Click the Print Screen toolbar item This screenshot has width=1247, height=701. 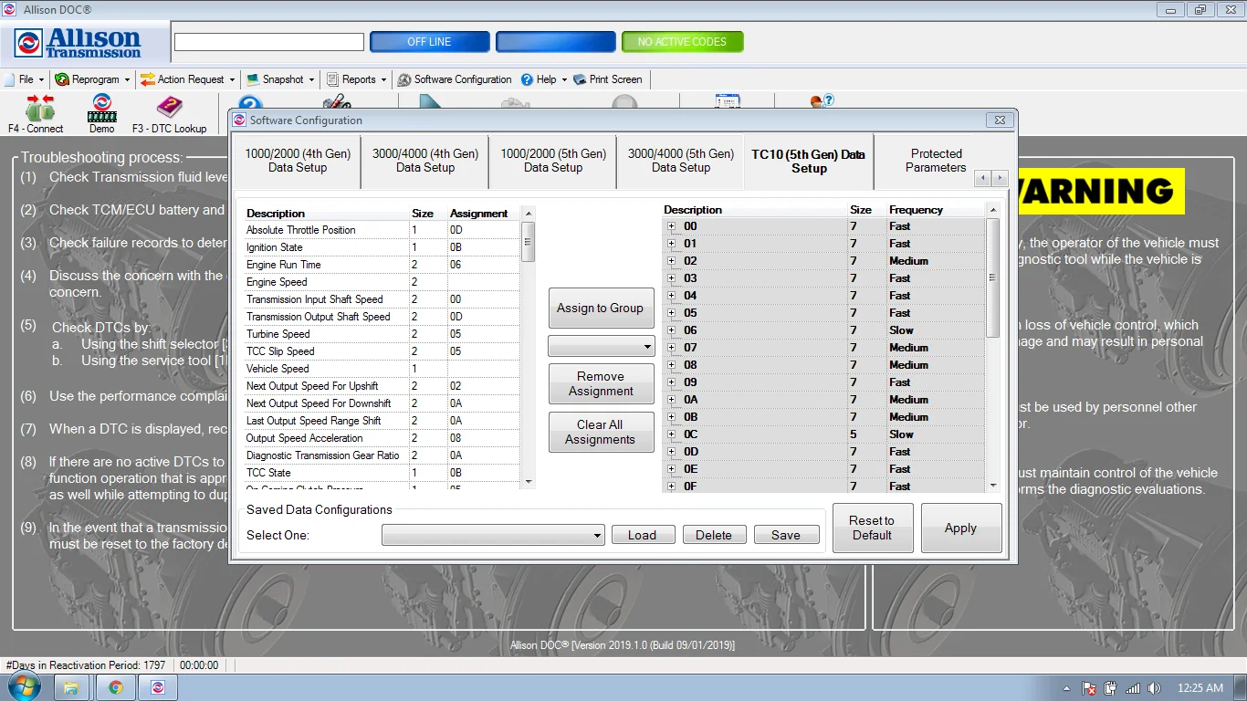tap(607, 79)
